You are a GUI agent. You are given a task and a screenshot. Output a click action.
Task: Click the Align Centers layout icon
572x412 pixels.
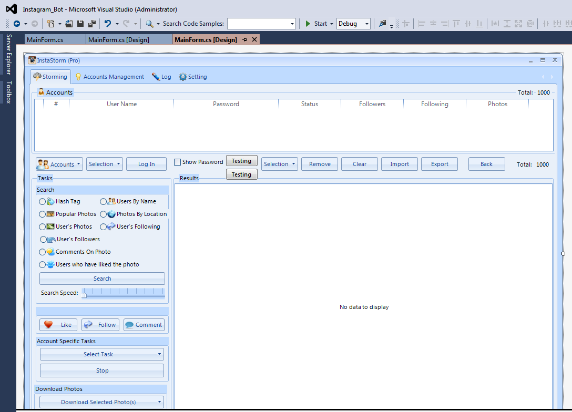(x=433, y=24)
